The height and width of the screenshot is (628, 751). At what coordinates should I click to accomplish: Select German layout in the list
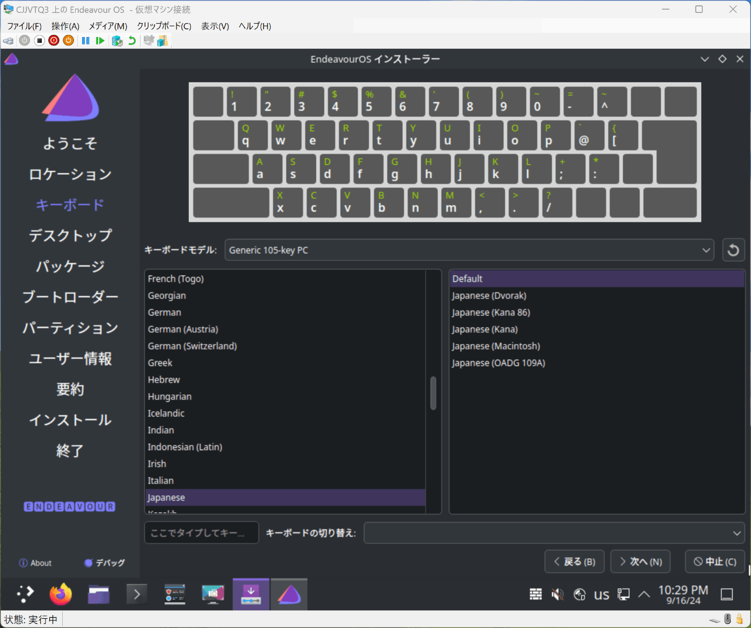click(285, 313)
